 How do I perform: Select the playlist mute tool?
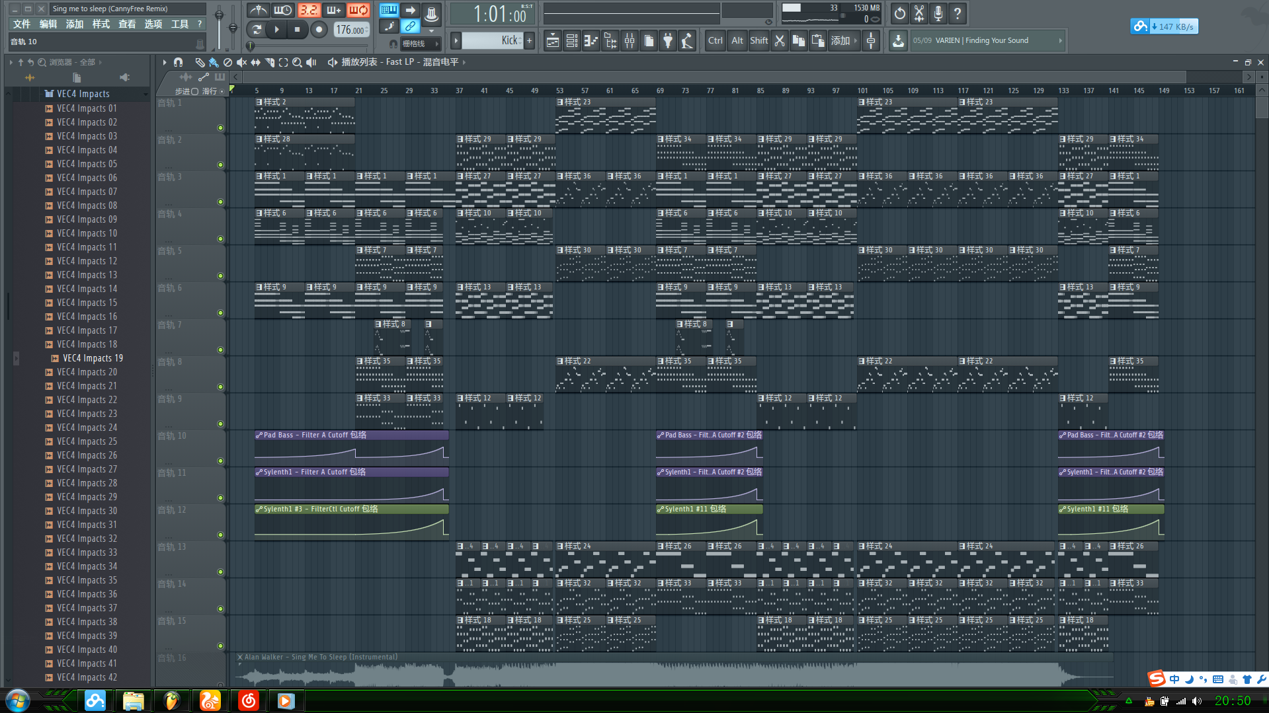pos(241,62)
